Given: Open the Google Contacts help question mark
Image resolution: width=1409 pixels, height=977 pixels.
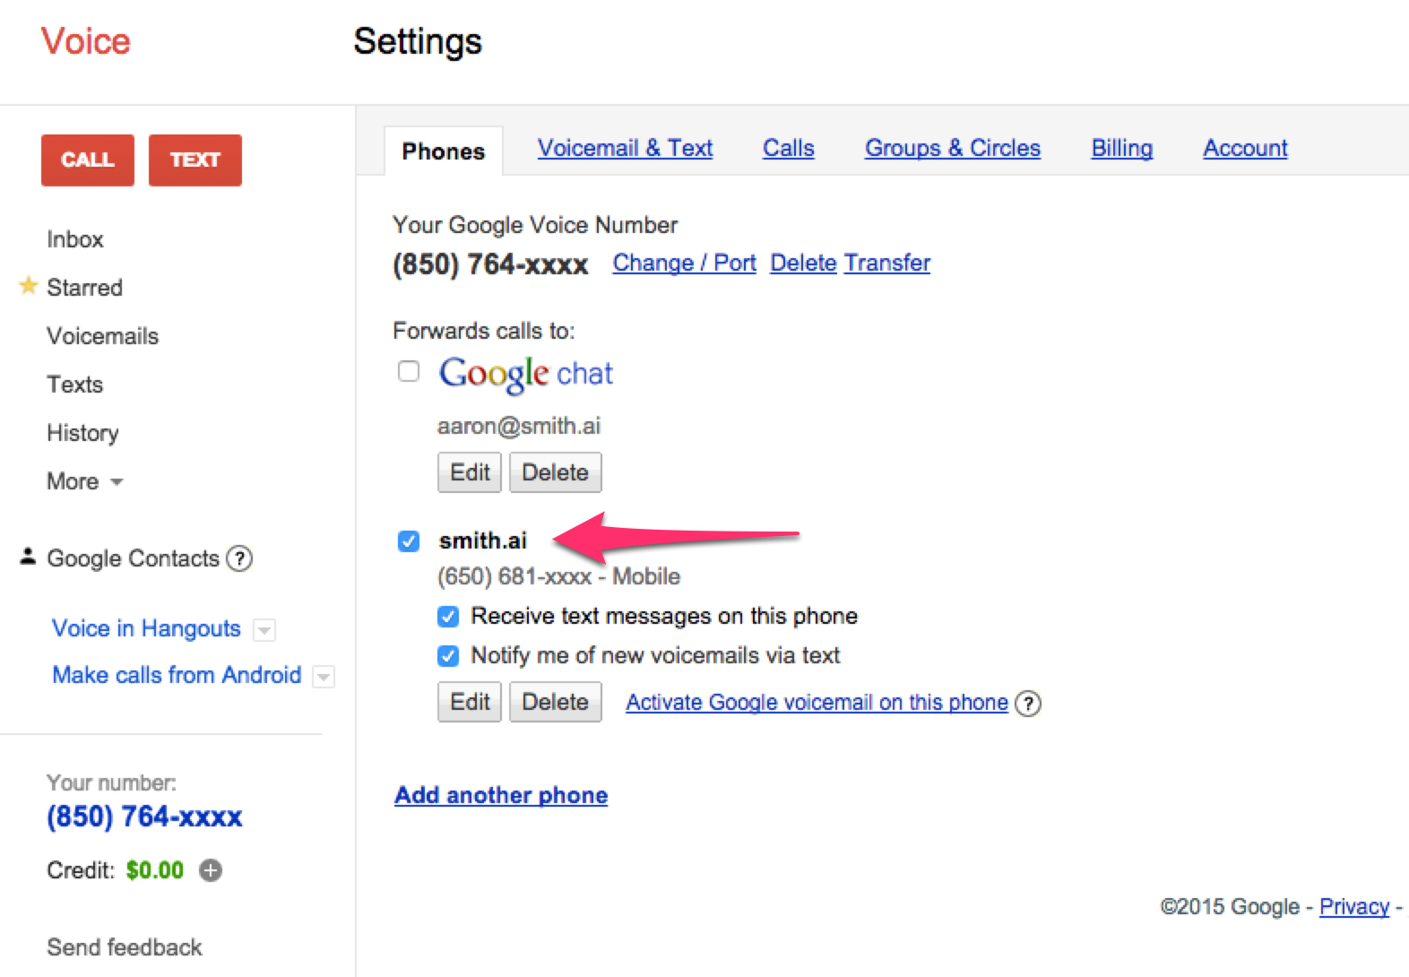Looking at the screenshot, I should point(239,558).
